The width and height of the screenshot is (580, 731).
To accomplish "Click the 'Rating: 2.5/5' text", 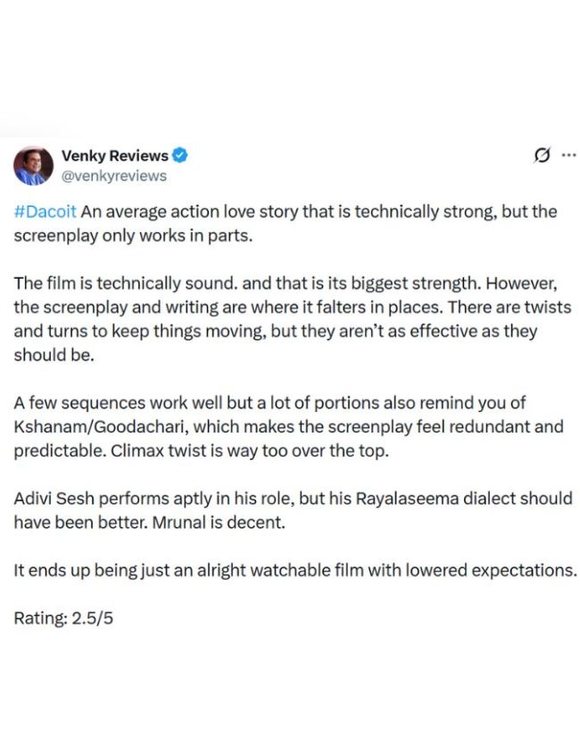I will tap(63, 617).
